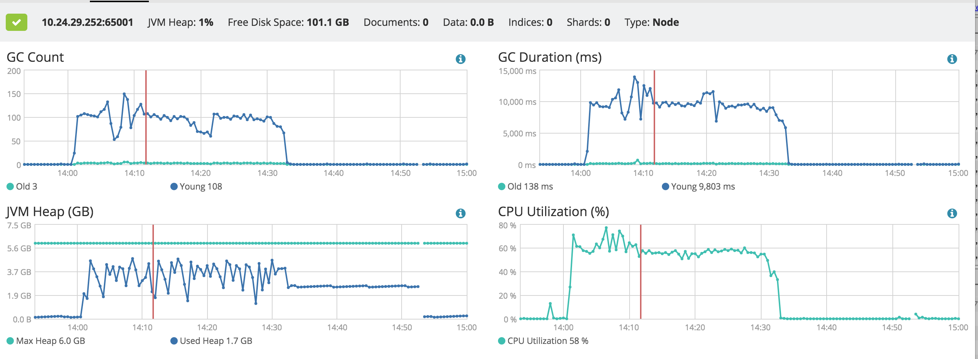The height and width of the screenshot is (359, 978).
Task: Open the CPU Utilization info icon
Action: [x=952, y=214]
